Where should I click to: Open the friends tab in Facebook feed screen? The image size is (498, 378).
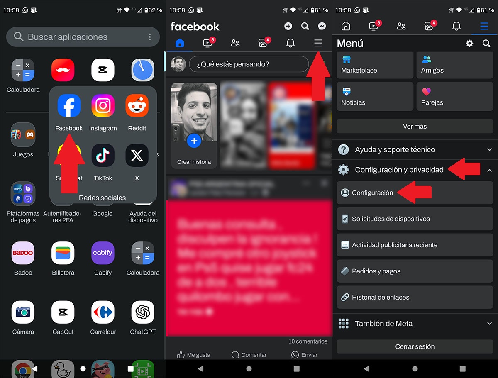point(235,43)
